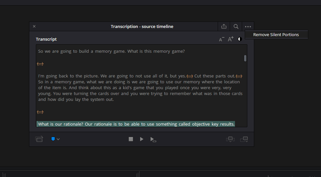Click the 'Transcript' heading label
The width and height of the screenshot is (321, 177).
point(46,39)
